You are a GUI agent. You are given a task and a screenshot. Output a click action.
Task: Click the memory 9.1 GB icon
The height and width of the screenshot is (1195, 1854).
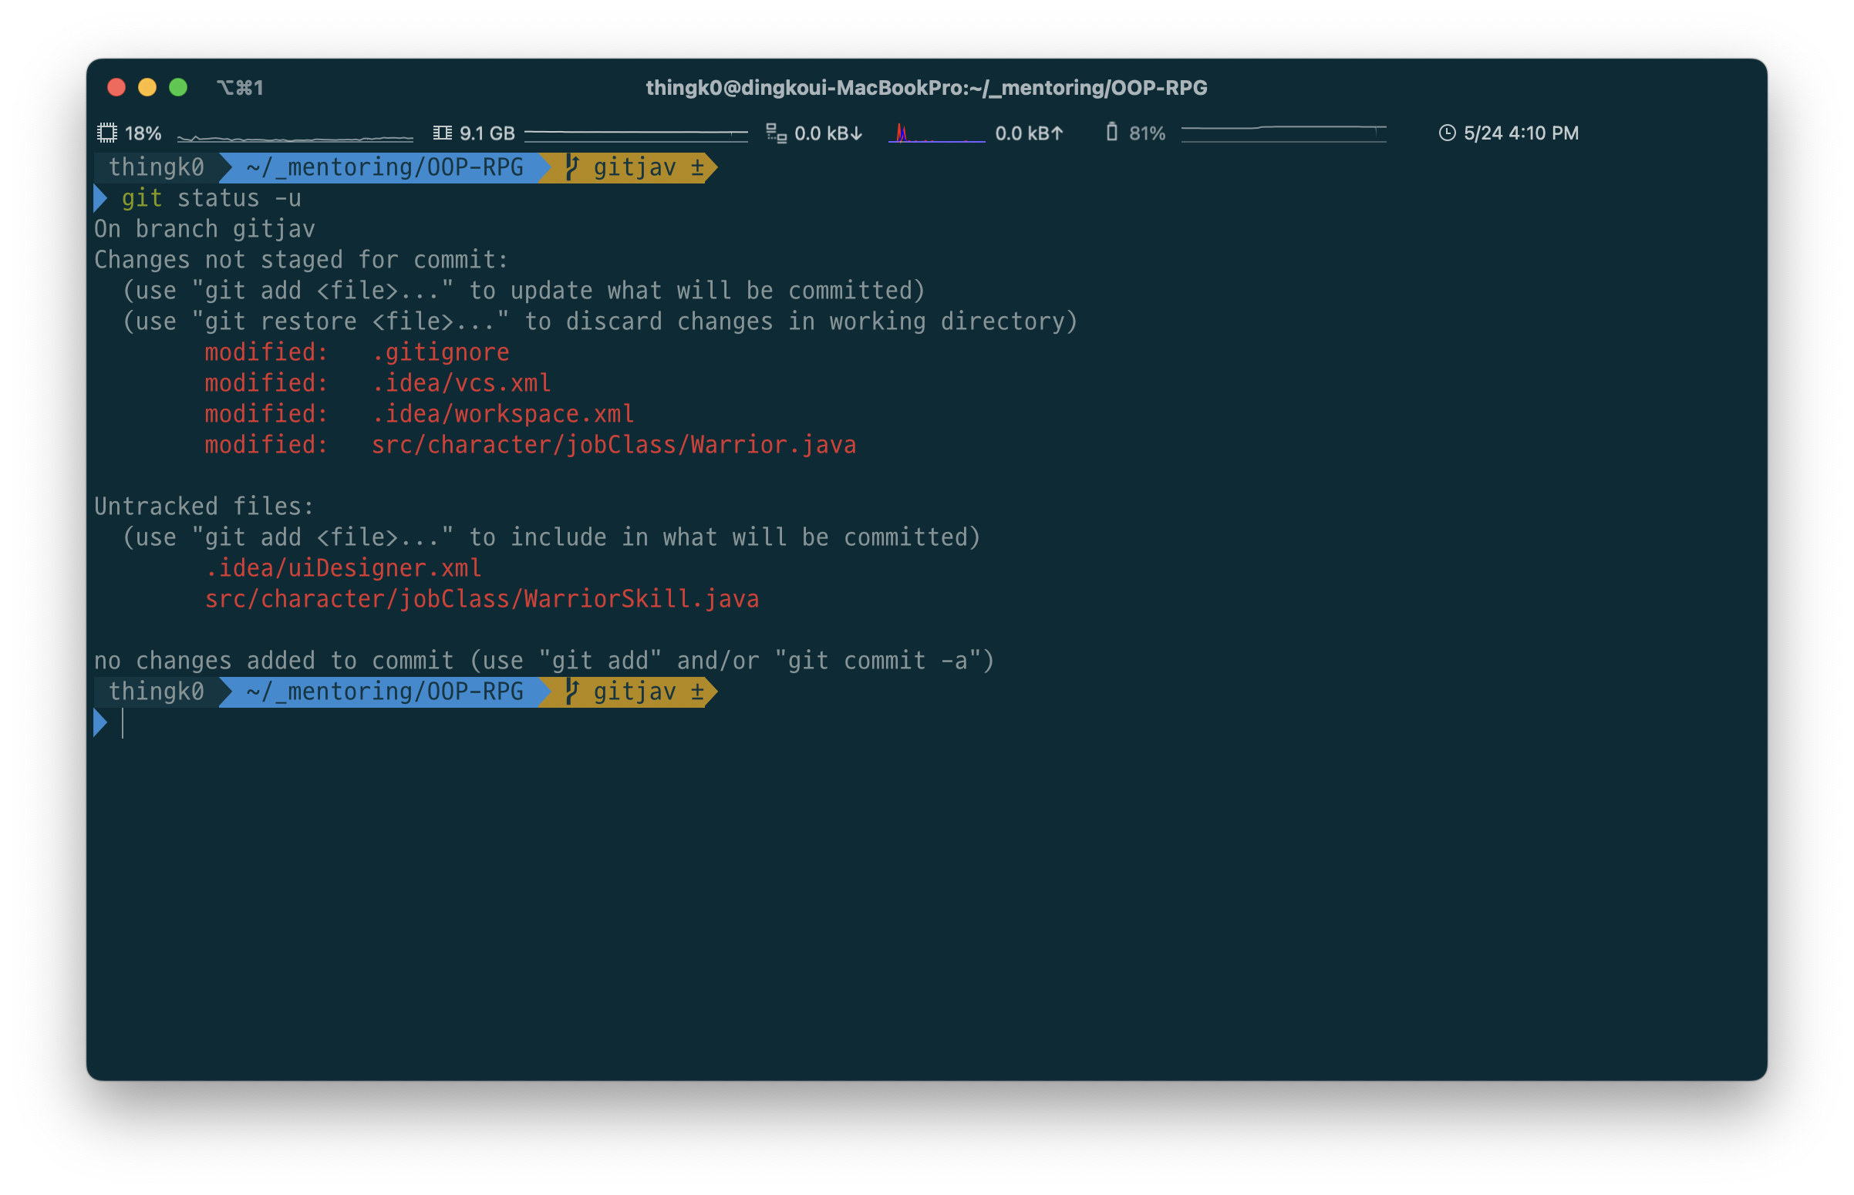pos(443,133)
